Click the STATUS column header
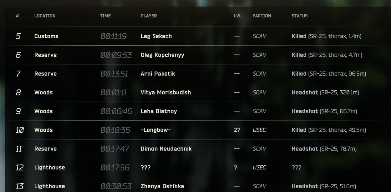 click(x=300, y=16)
